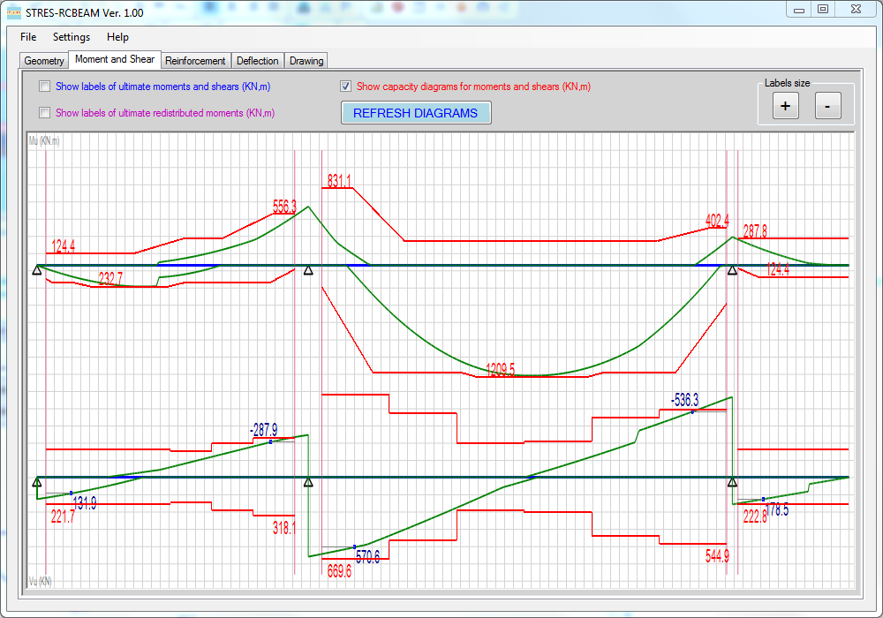Screen dimensions: 883x618
Task: Click the 544.9 shear capacity label
Action: point(717,557)
